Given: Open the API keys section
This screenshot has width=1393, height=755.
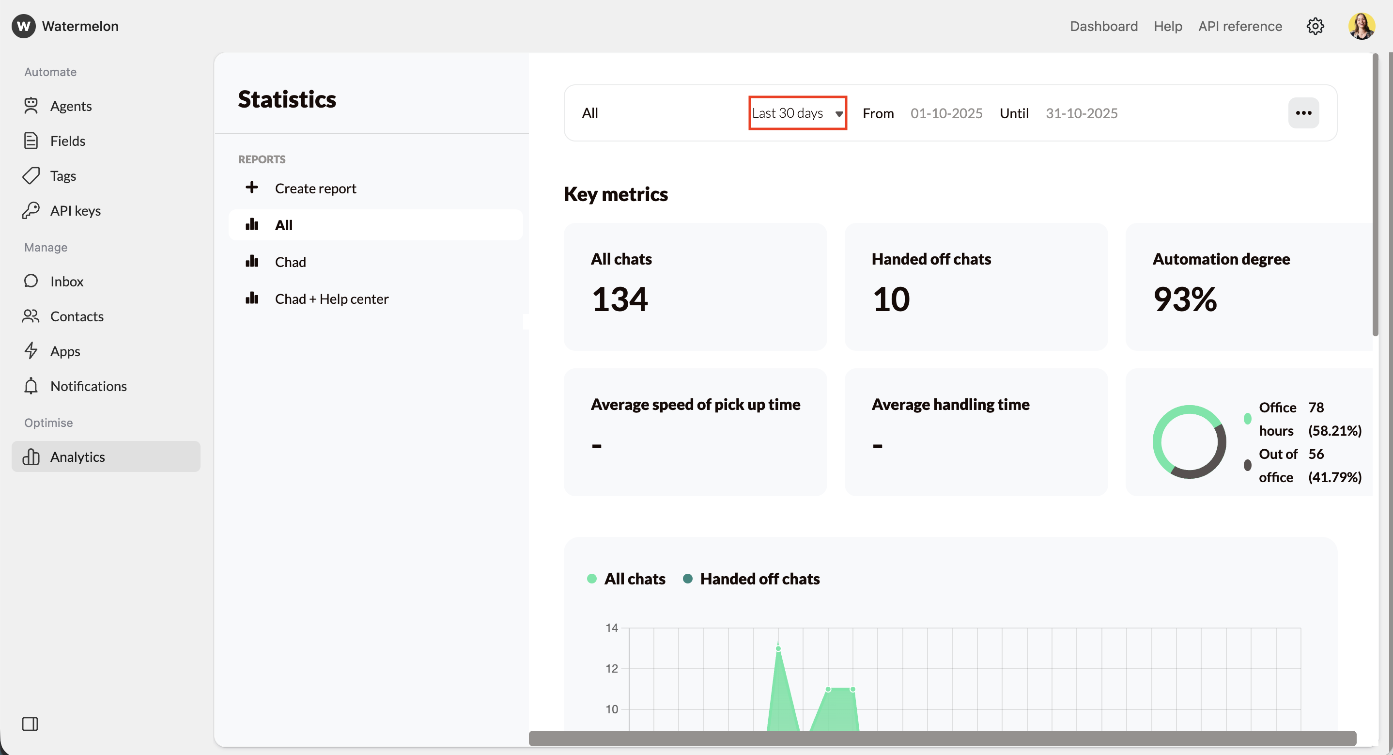Looking at the screenshot, I should pyautogui.click(x=75, y=210).
